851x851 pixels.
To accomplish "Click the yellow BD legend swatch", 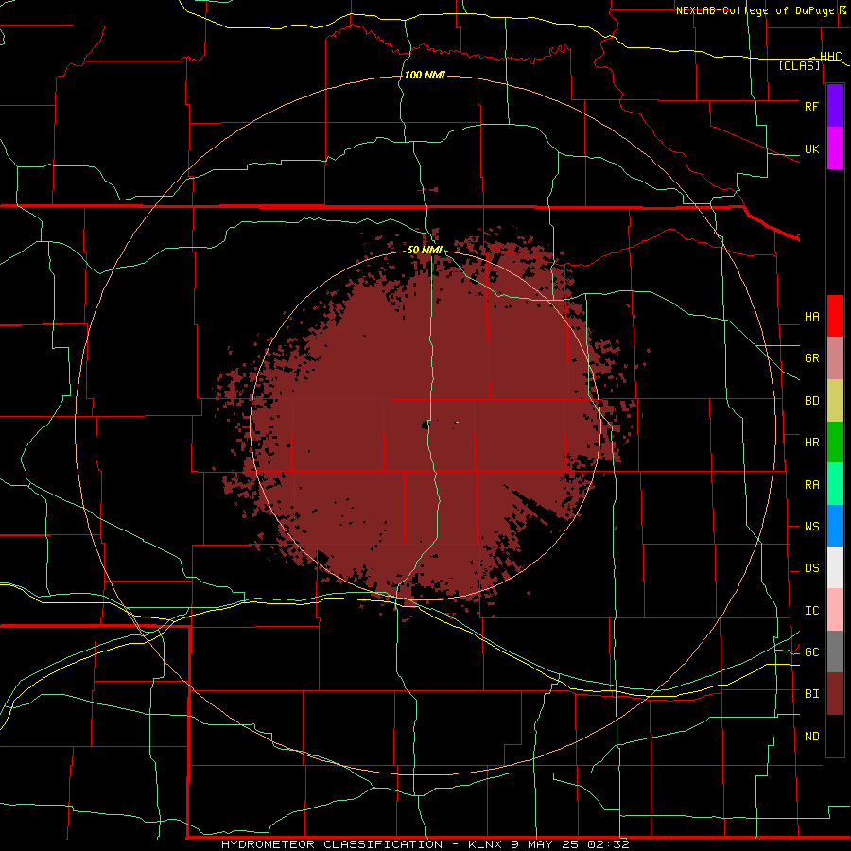I will (x=835, y=401).
